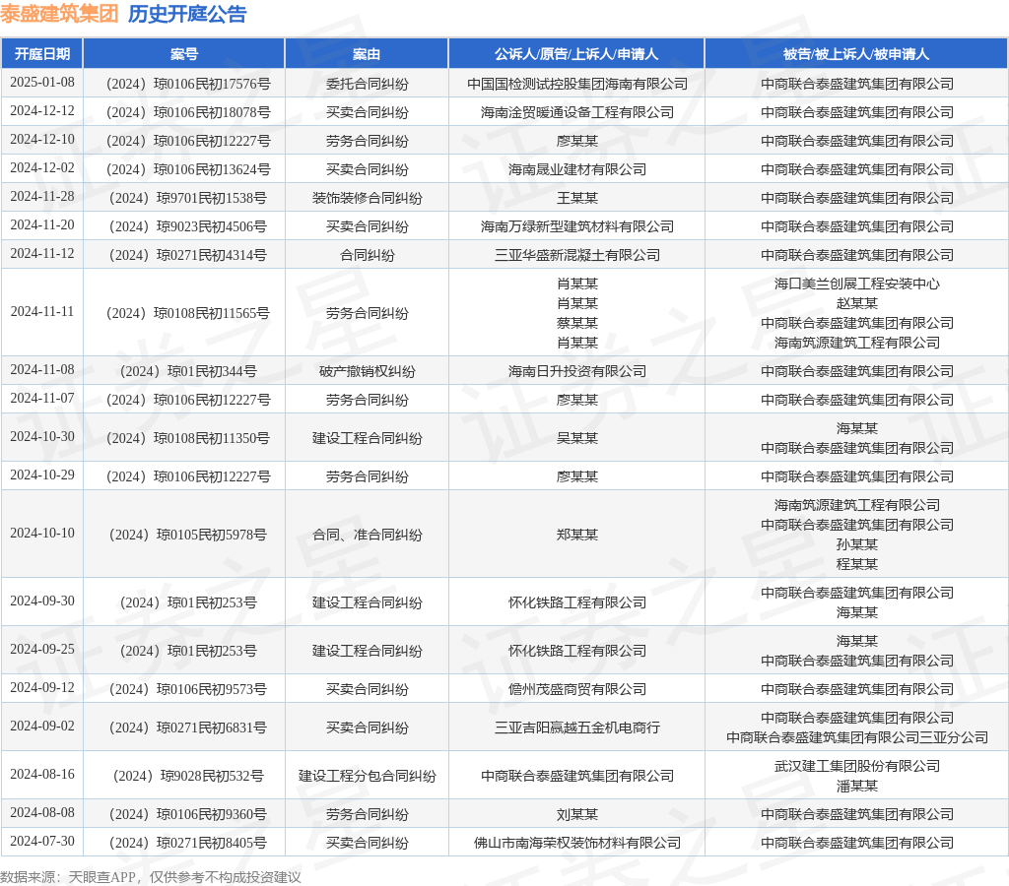
Task: Select date cell 2024-11-12
Action: pos(42,253)
